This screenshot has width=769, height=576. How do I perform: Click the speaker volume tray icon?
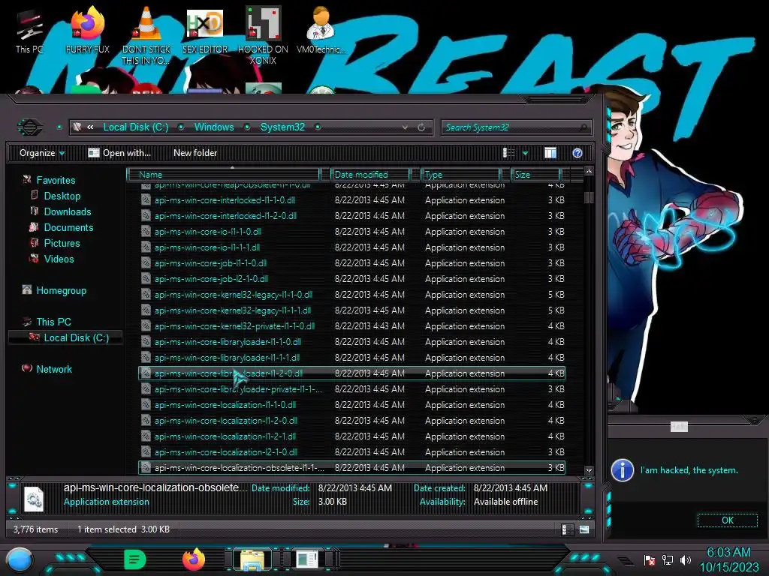(x=685, y=559)
